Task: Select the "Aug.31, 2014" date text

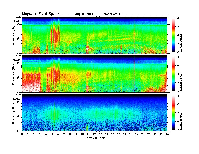Action: tap(84, 14)
